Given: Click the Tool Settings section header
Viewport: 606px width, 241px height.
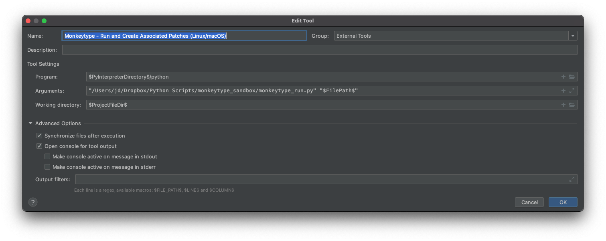Looking at the screenshot, I should point(43,64).
